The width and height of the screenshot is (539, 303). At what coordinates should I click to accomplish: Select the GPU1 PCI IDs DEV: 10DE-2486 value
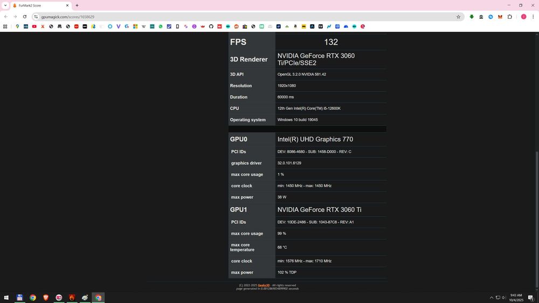point(315,222)
